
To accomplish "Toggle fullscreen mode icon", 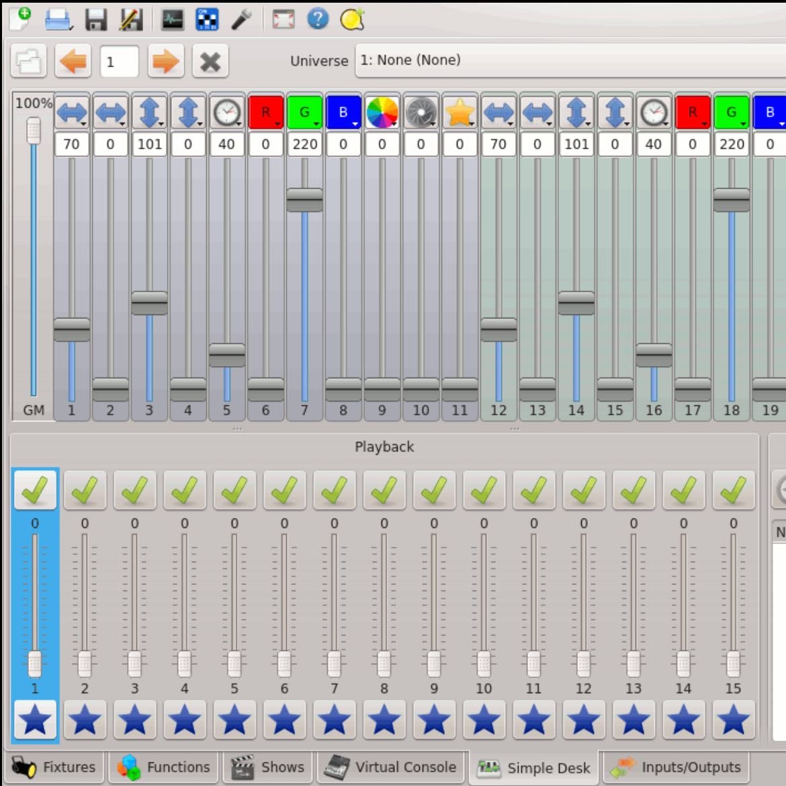I will [283, 20].
